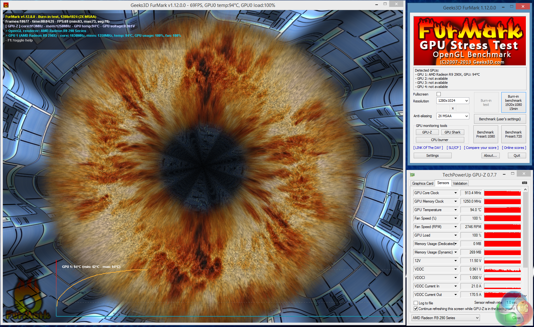The image size is (534, 327).
Task: Open the Online scores link
Action: coord(514,148)
